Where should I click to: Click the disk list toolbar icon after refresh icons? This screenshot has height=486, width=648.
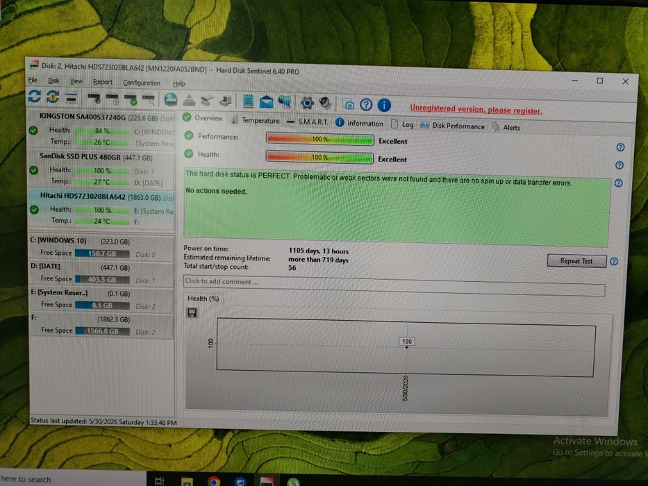[x=71, y=97]
